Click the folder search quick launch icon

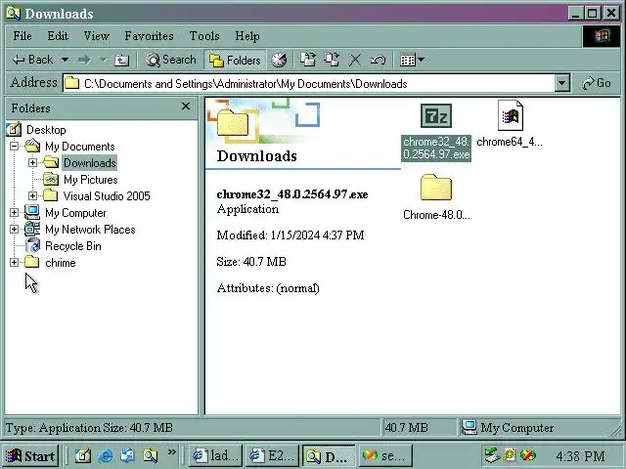[x=151, y=455]
